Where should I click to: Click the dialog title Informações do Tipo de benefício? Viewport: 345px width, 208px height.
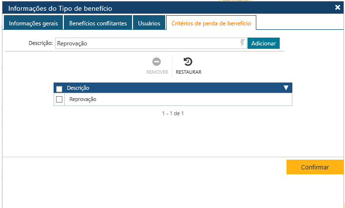60,8
